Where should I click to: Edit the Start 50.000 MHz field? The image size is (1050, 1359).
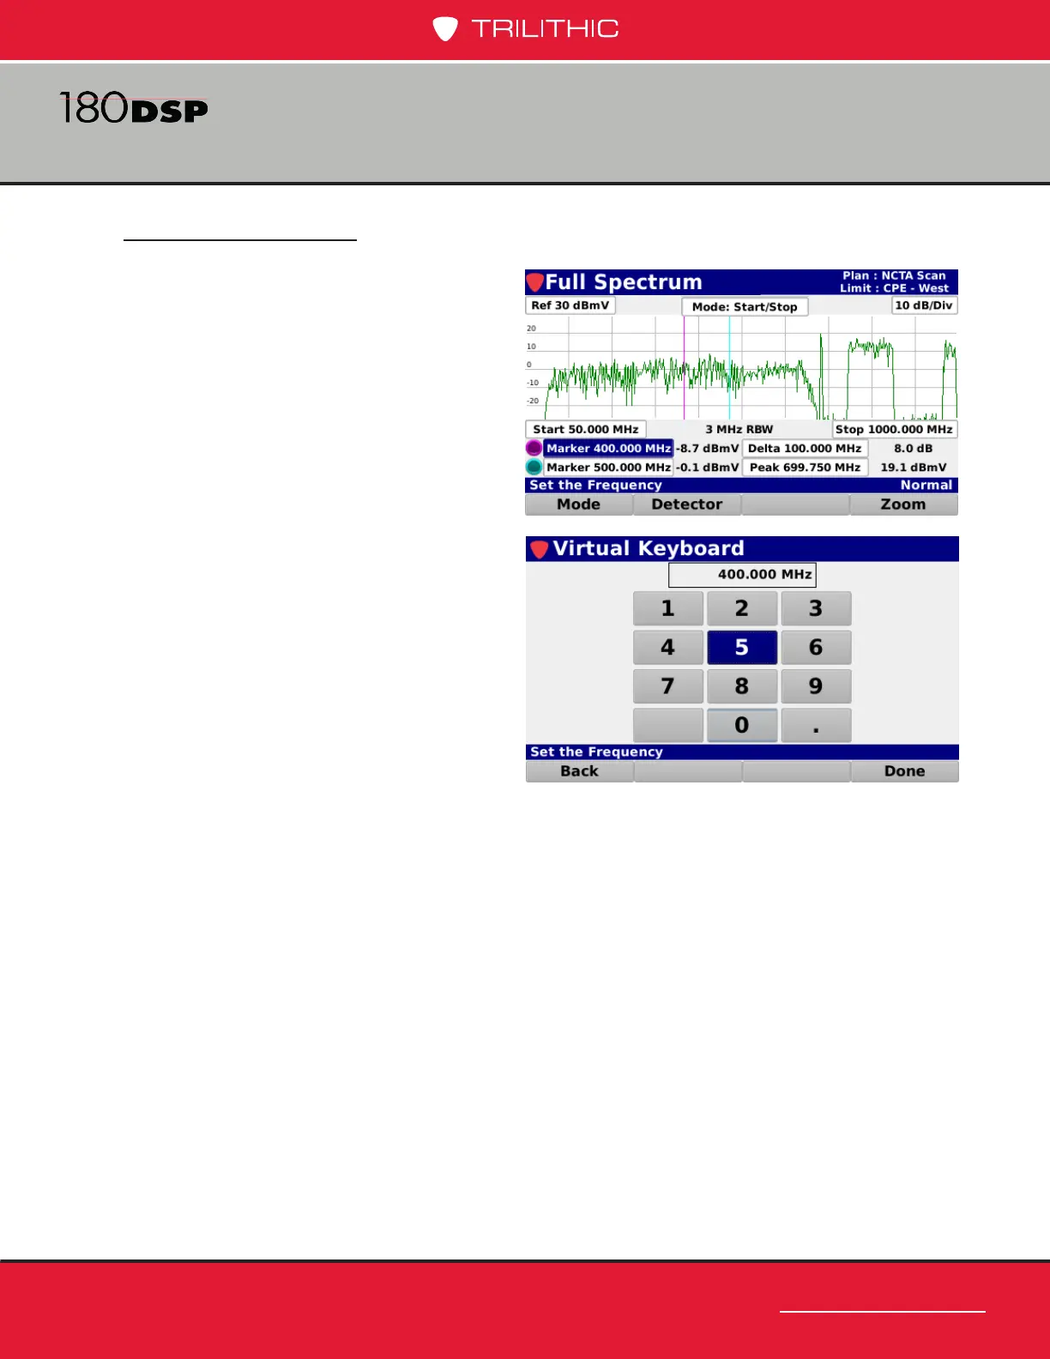coord(585,429)
